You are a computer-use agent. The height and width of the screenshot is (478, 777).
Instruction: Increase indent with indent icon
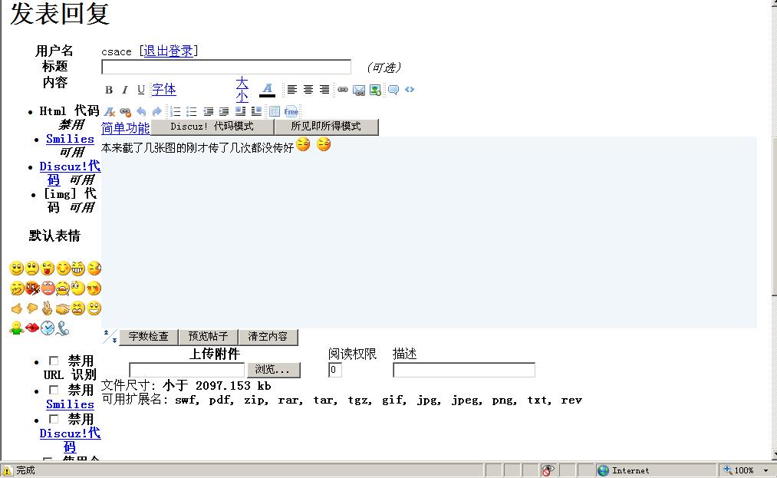pyautogui.click(x=224, y=111)
